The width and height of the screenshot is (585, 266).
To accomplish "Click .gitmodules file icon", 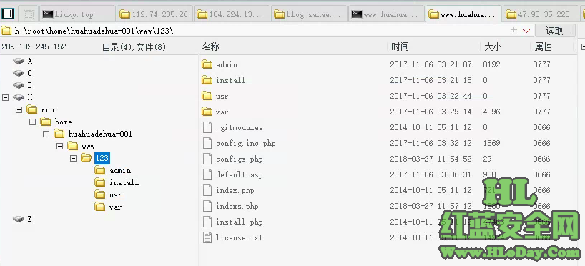I will 207,127.
